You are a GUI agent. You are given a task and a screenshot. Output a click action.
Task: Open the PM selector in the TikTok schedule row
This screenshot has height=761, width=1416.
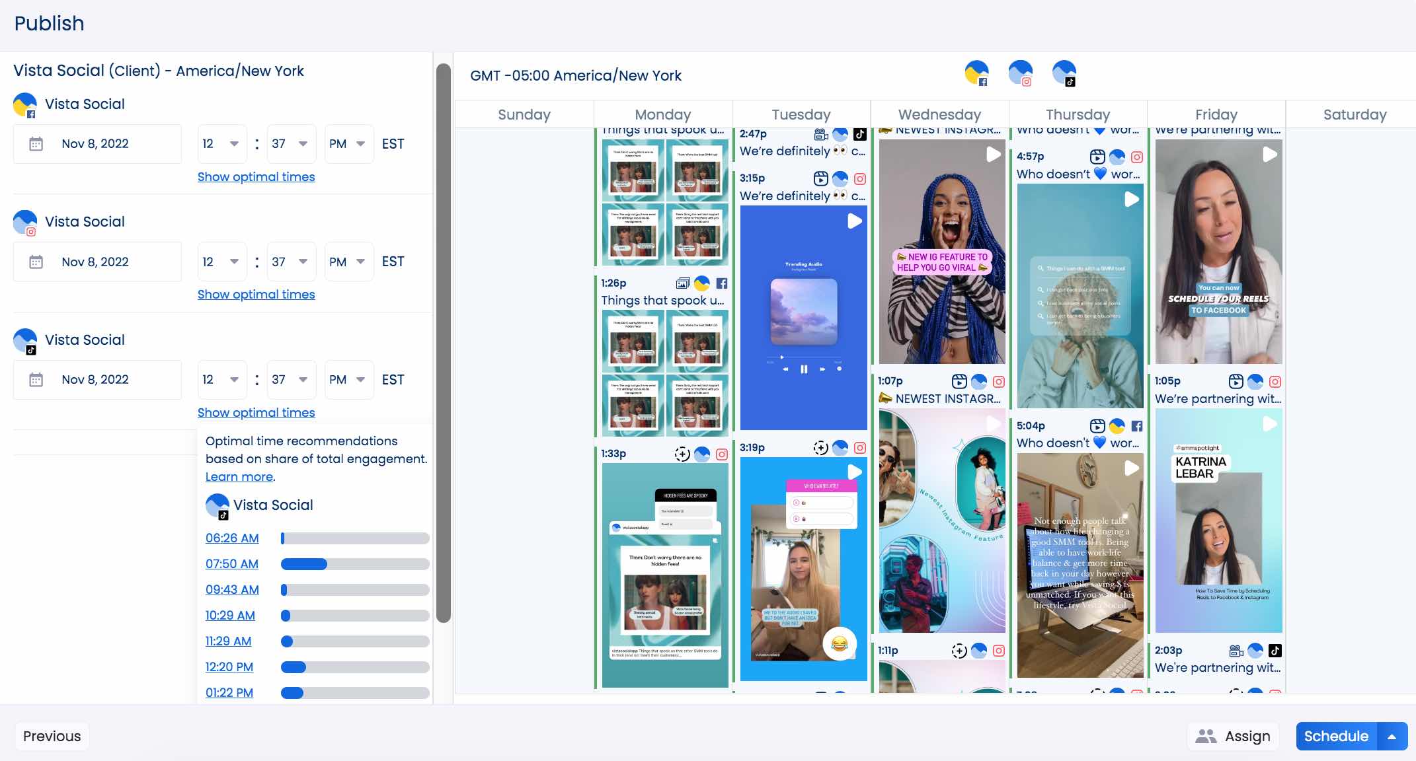349,379
